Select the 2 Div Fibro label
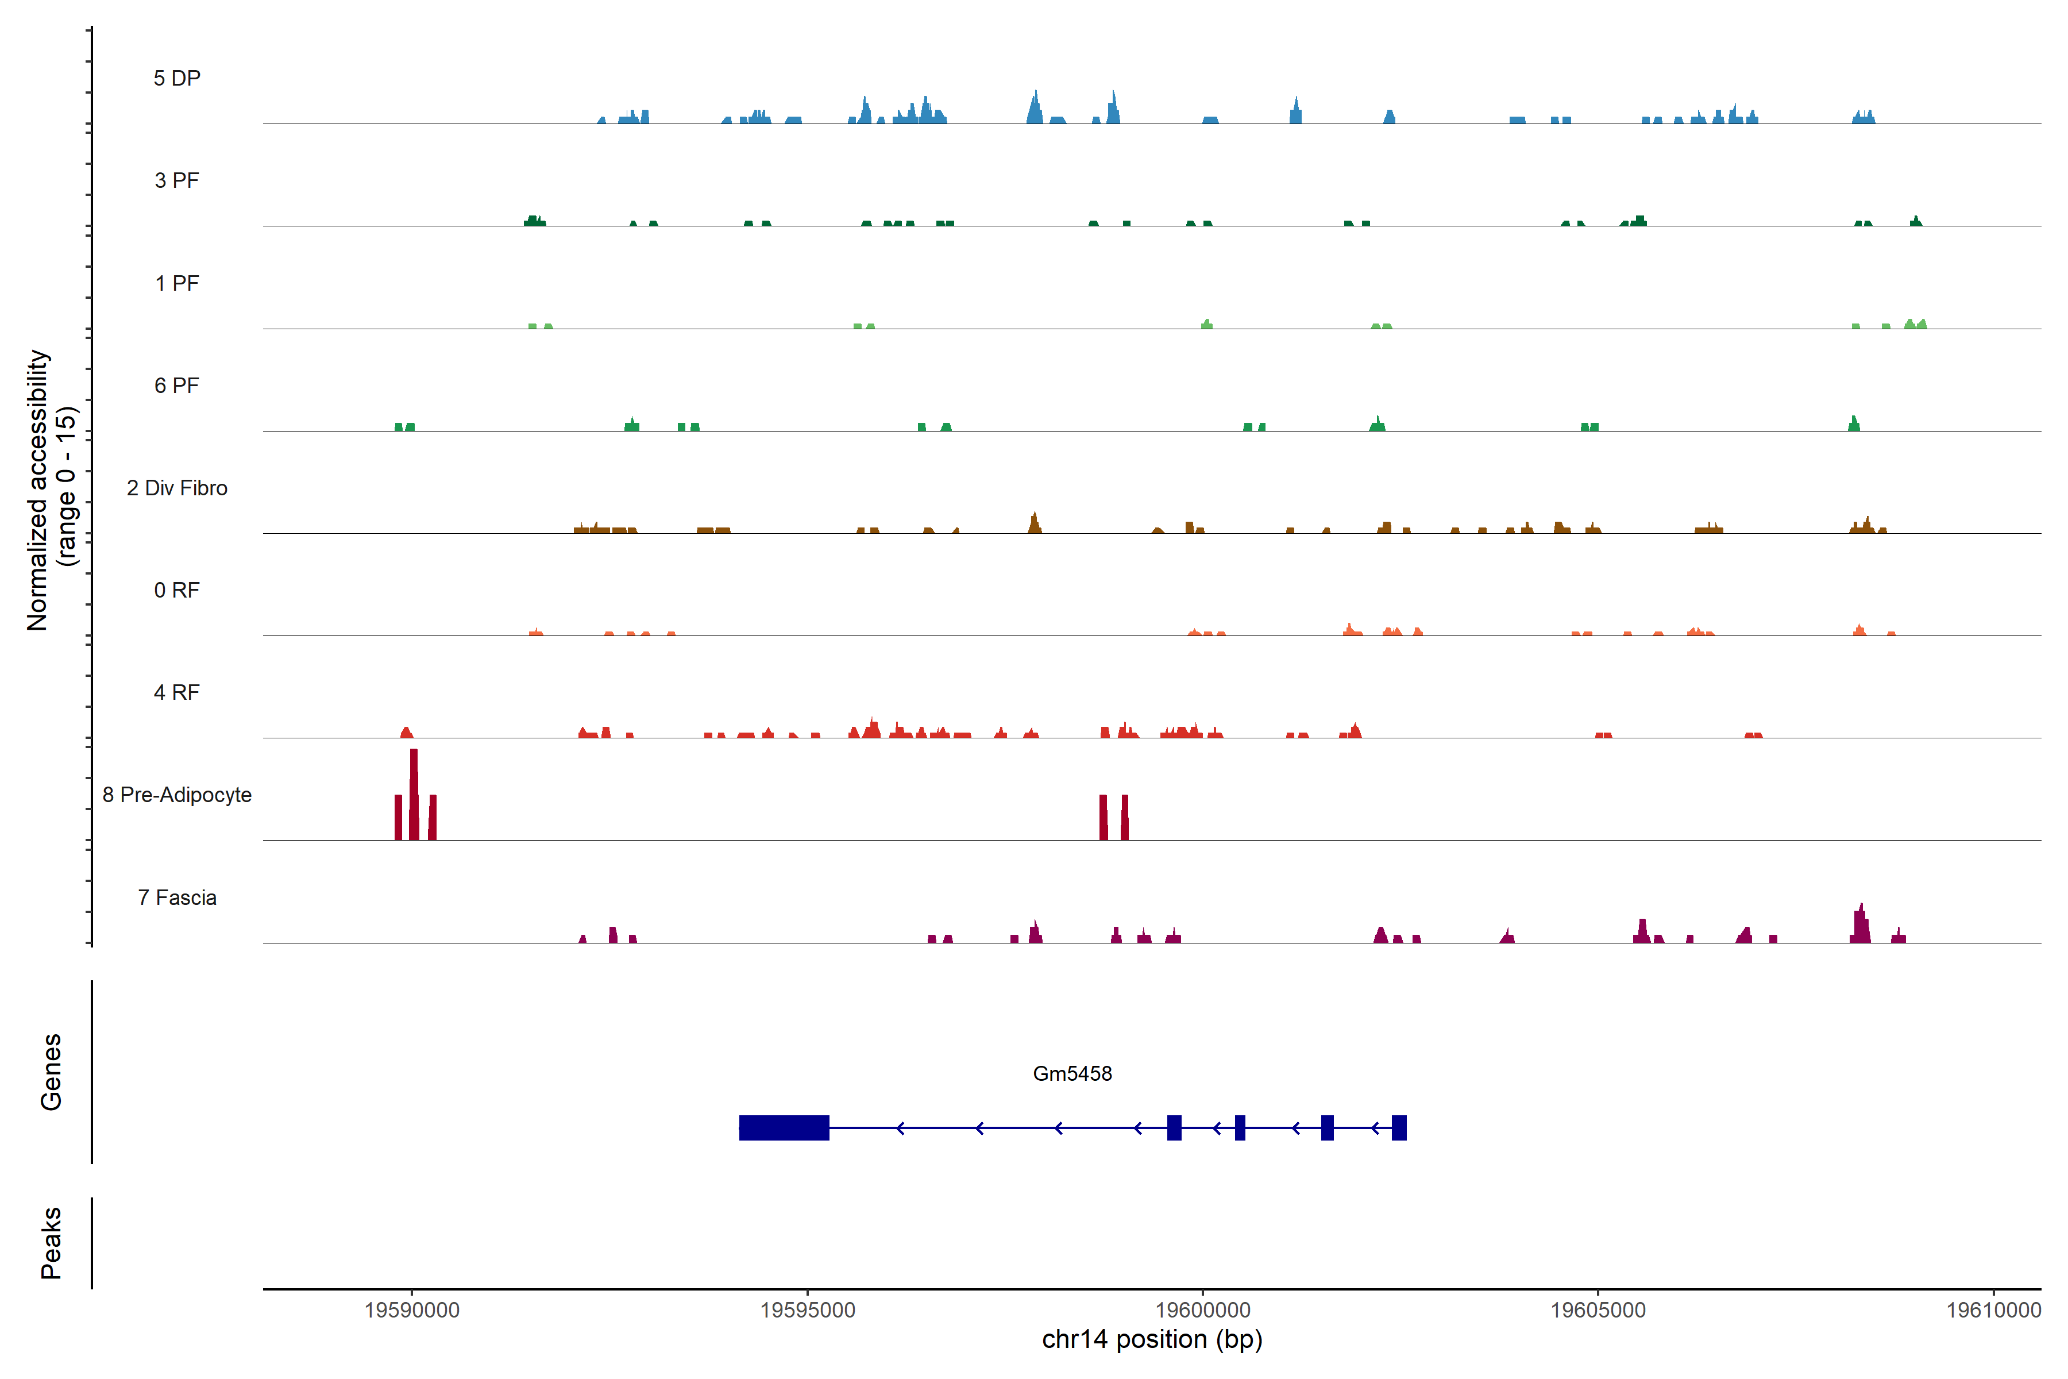Image resolution: width=2068 pixels, height=1379 pixels. pyautogui.click(x=177, y=488)
